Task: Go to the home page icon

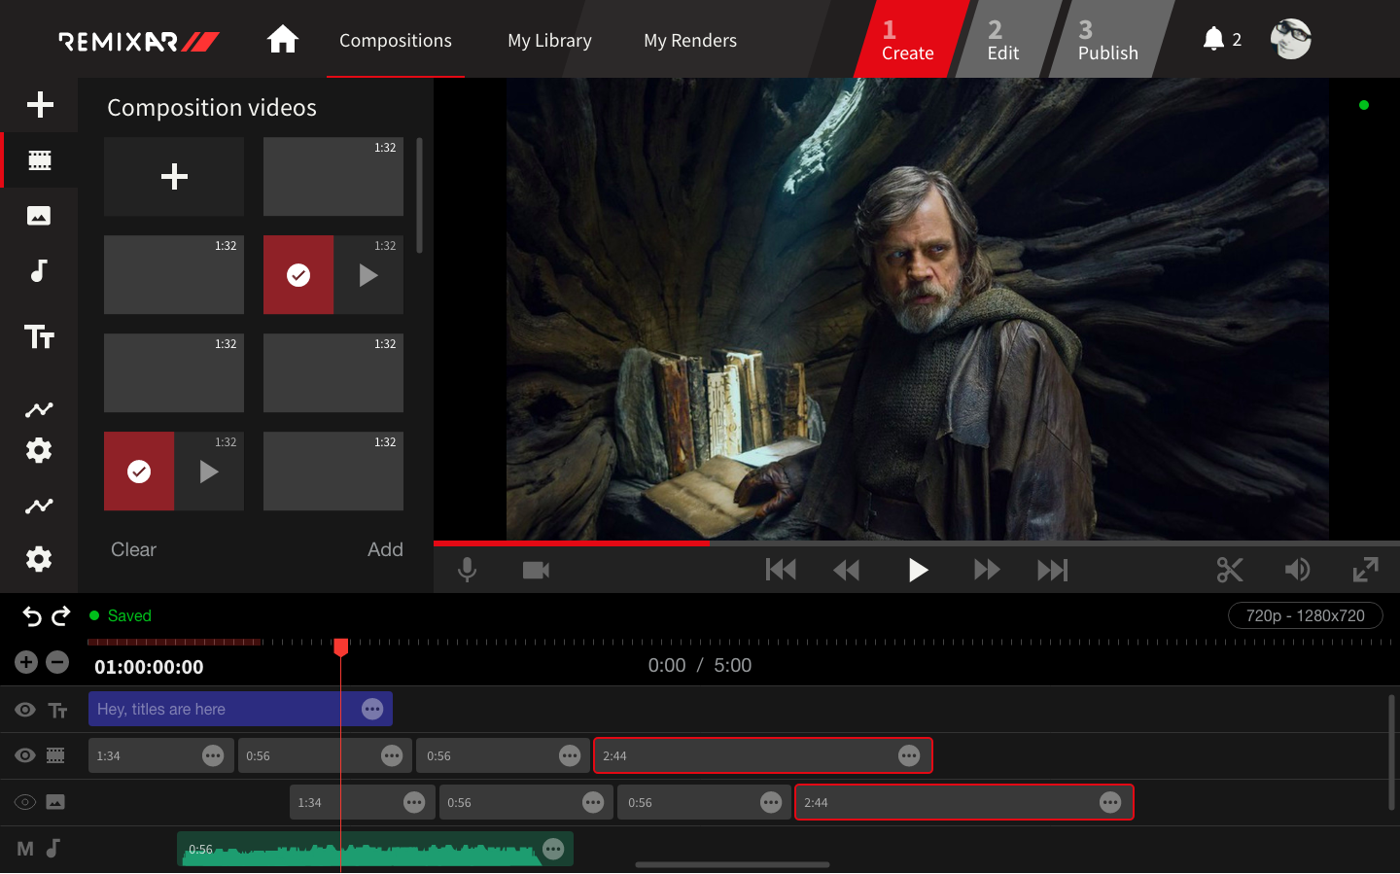Action: (x=282, y=40)
